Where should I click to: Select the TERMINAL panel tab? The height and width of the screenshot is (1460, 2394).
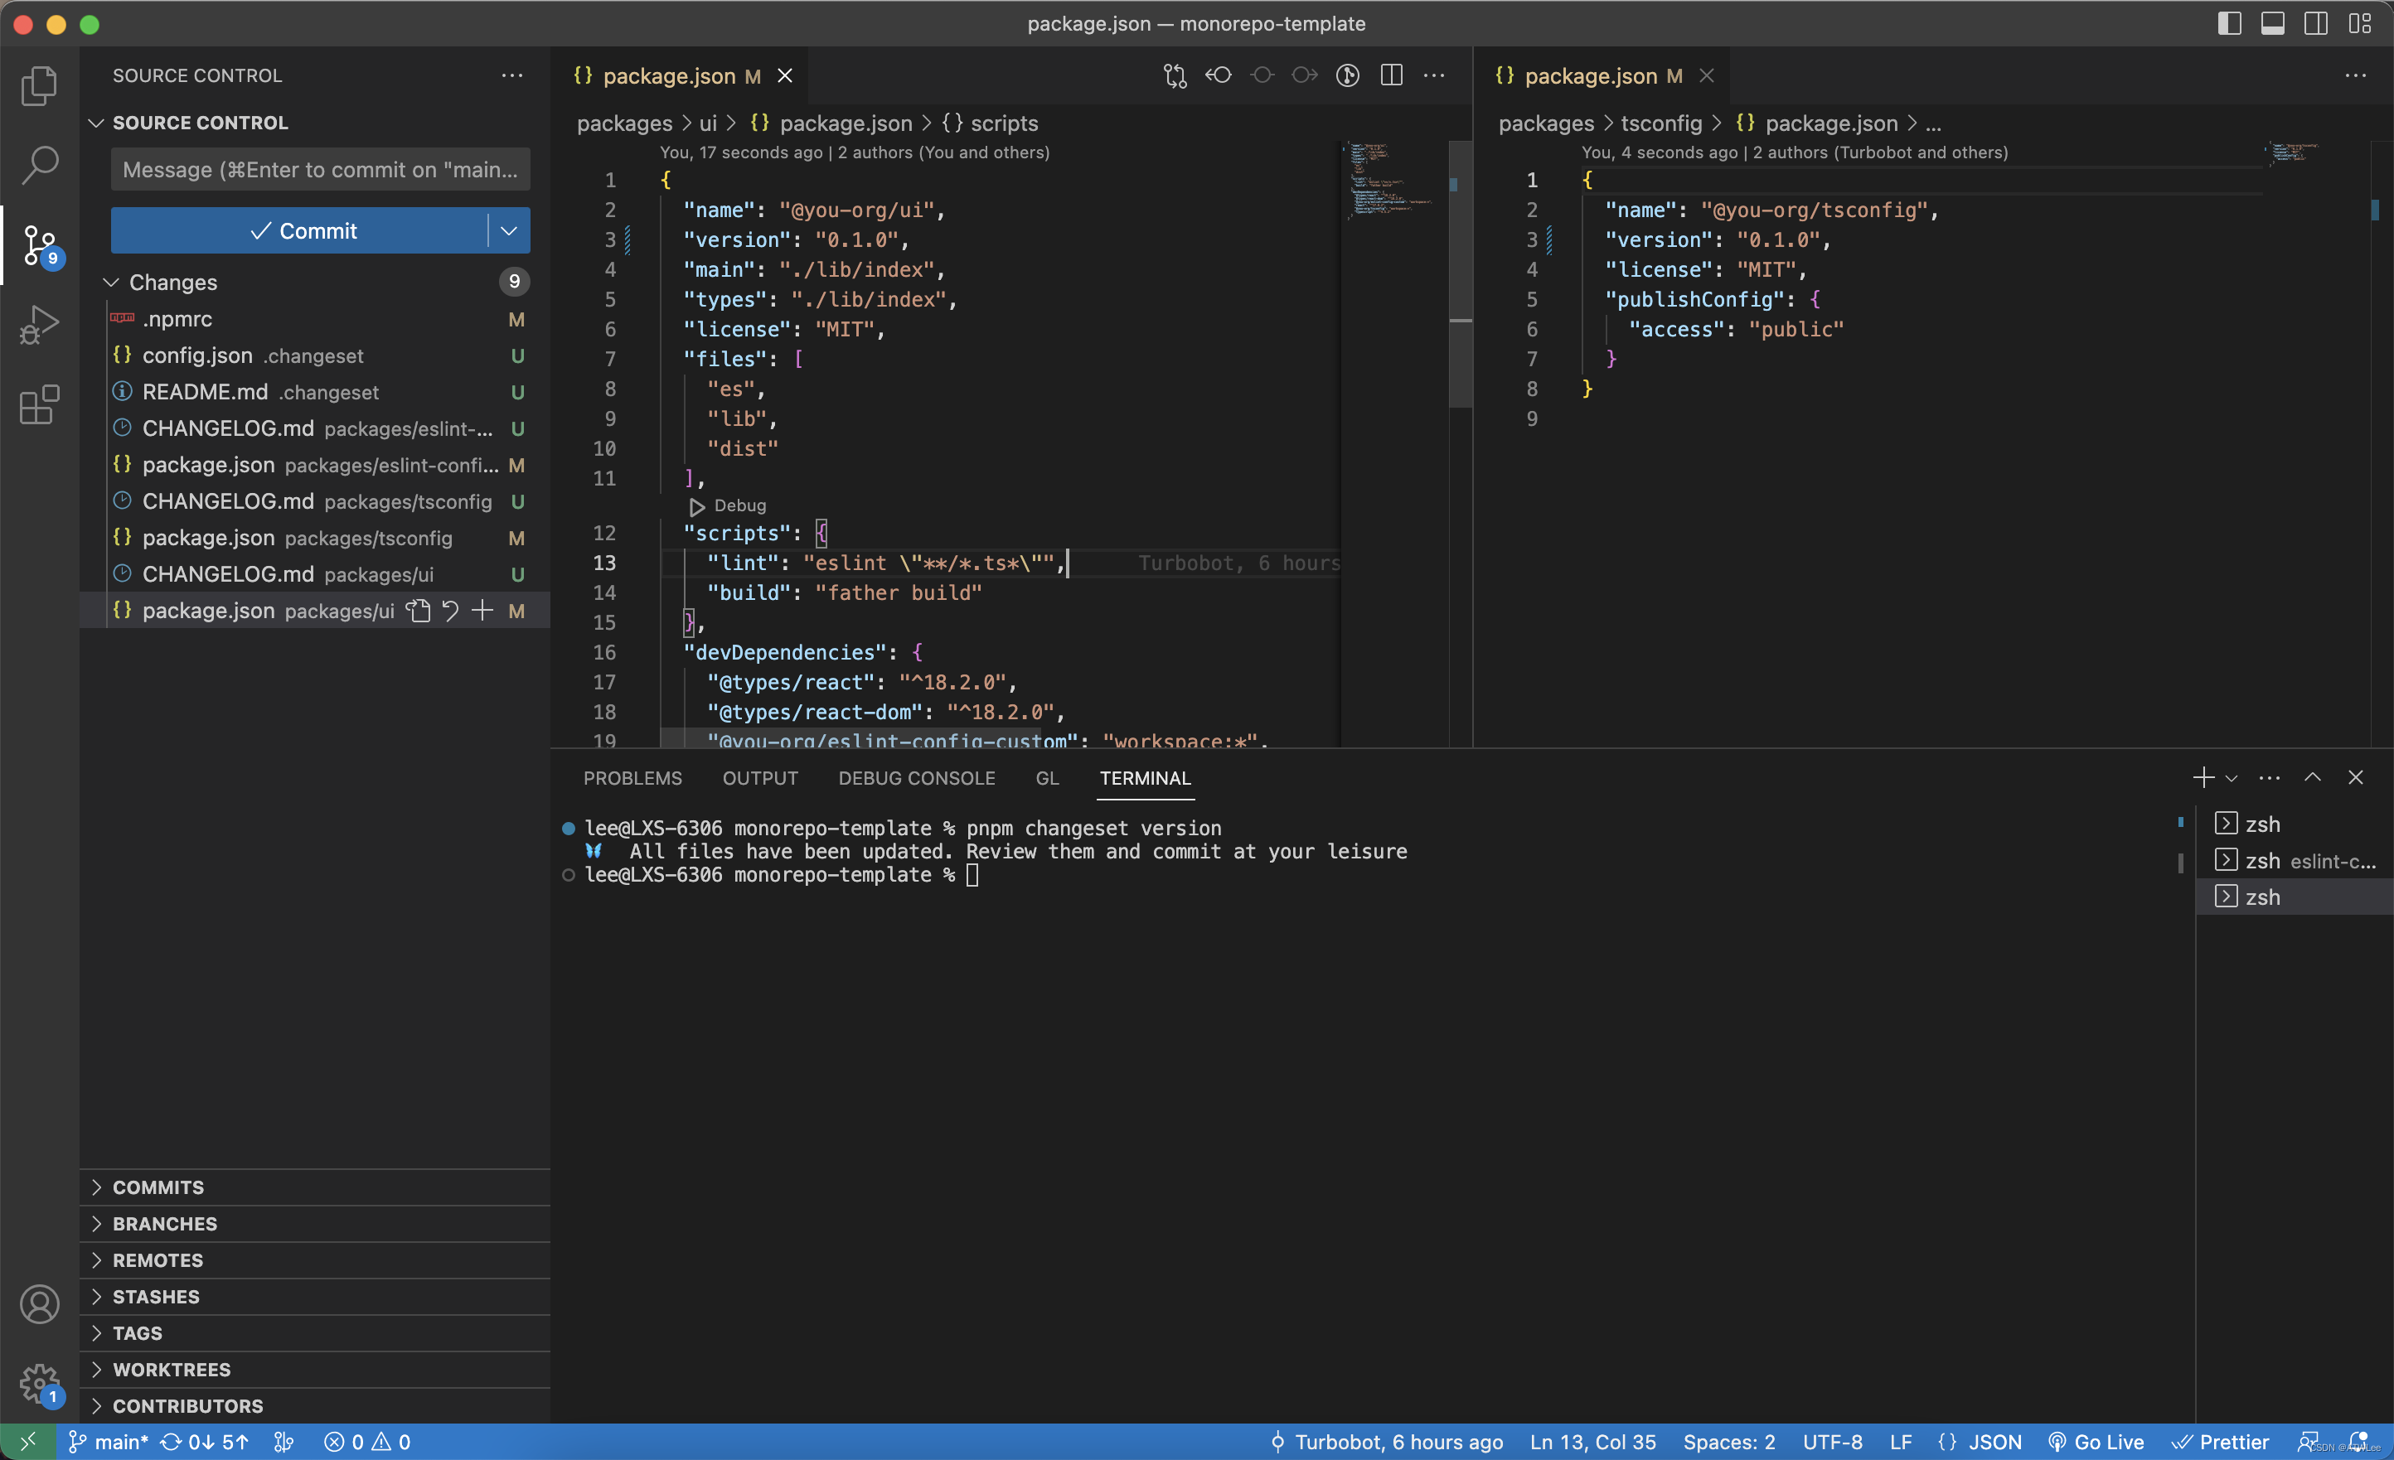pos(1146,778)
